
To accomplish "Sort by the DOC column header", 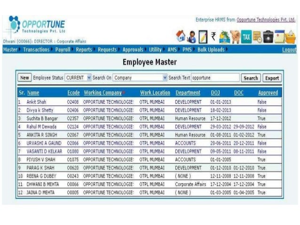I will point(239,93).
